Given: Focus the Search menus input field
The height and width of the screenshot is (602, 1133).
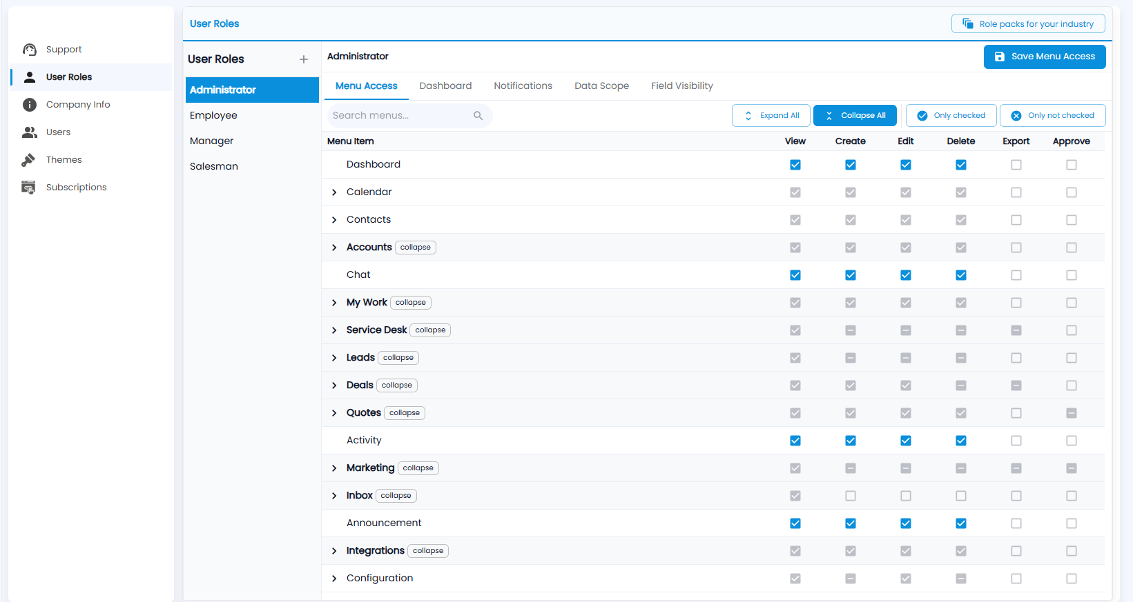Looking at the screenshot, I should (x=409, y=116).
